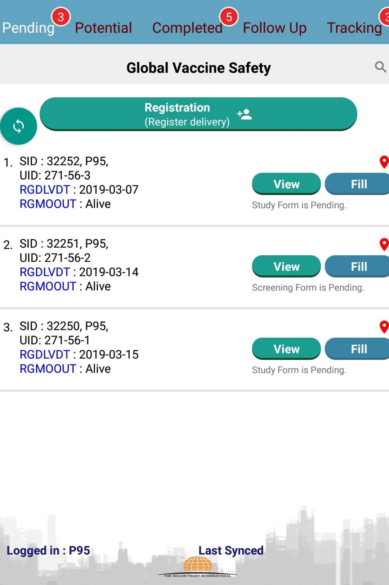Go to the Follow Up tab

click(x=274, y=28)
